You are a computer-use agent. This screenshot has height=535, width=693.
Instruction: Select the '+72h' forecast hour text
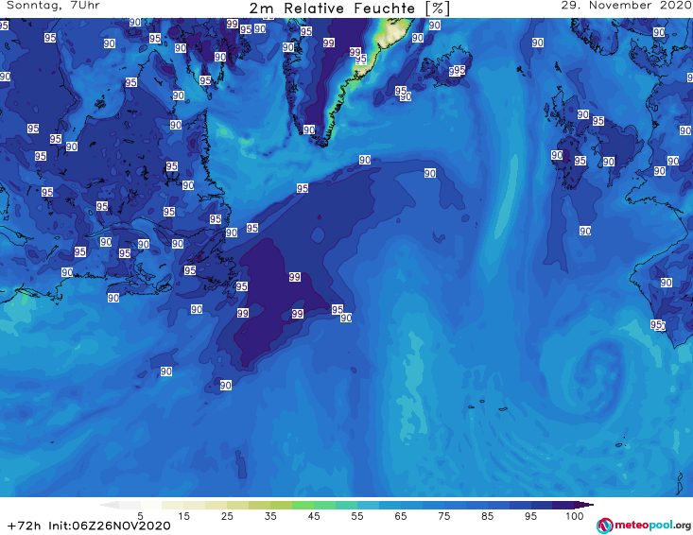[25, 526]
